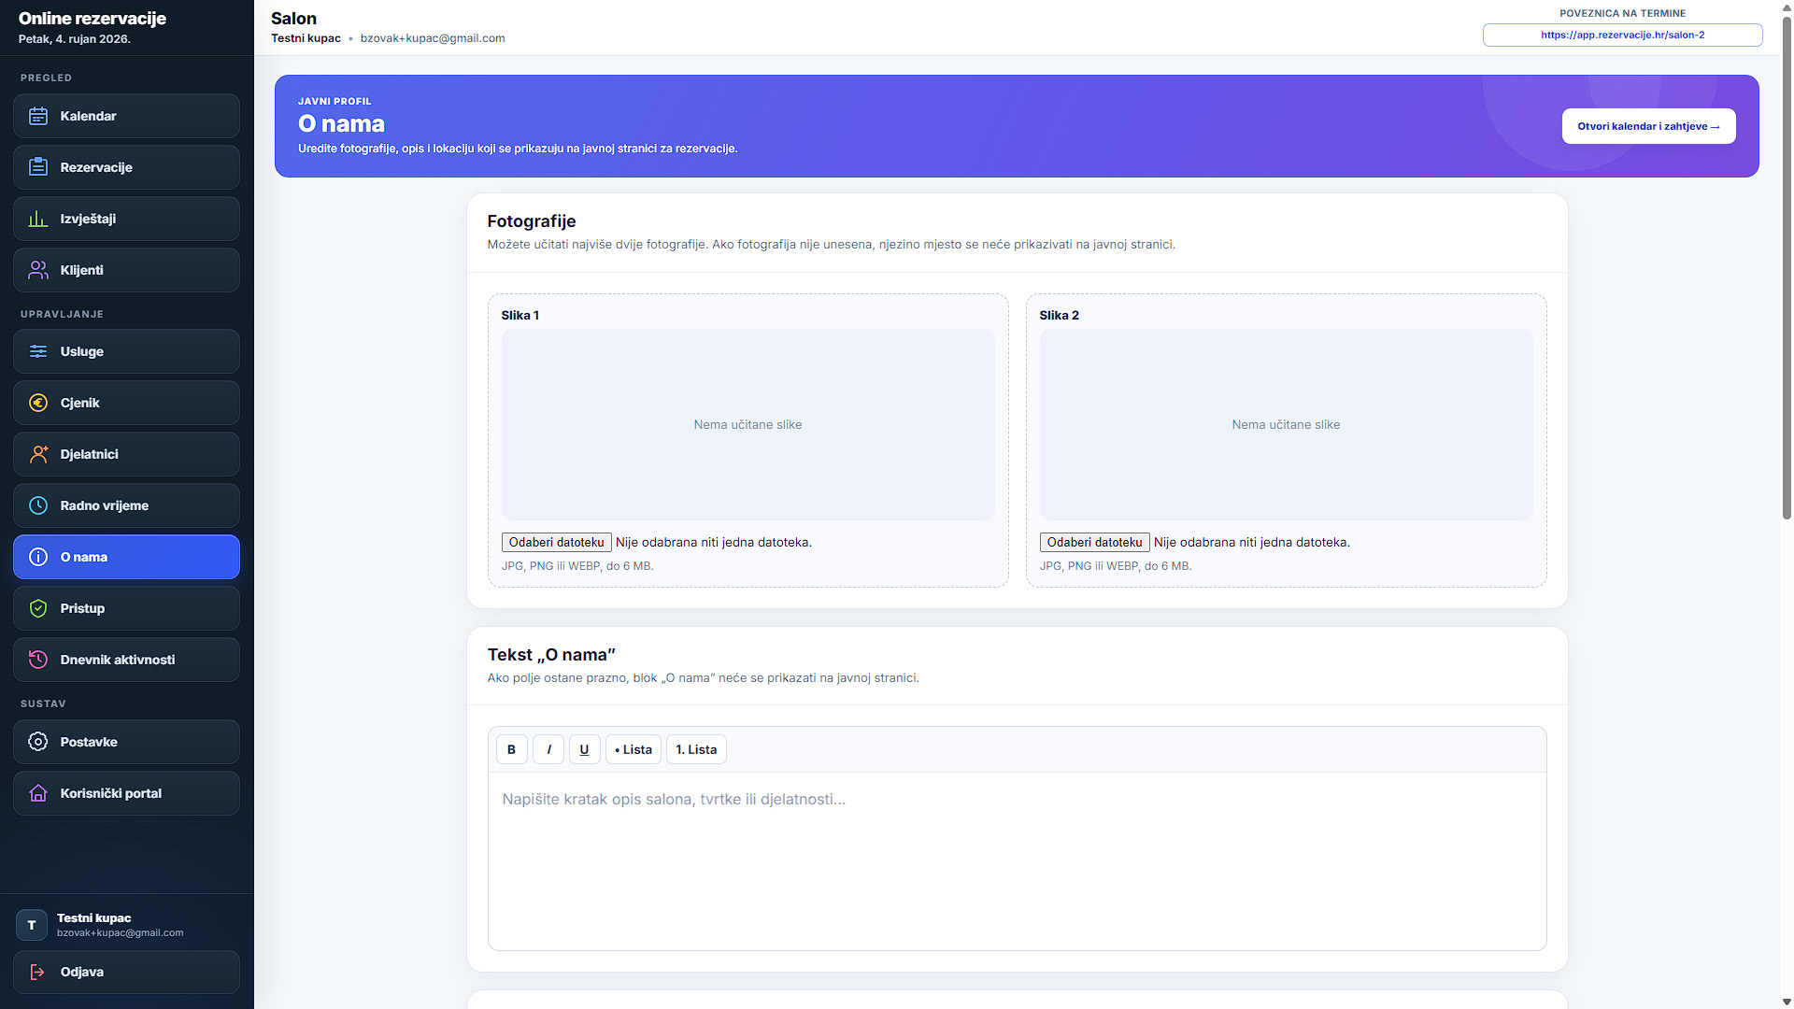Click into the O nama description text area

(1017, 860)
